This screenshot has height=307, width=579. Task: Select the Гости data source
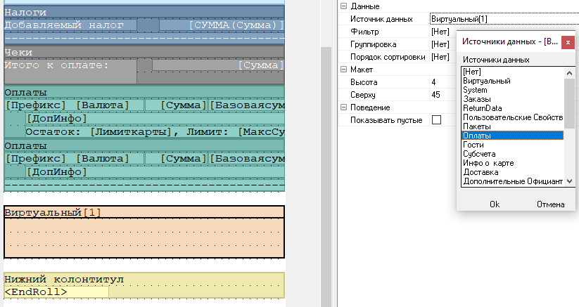(x=473, y=145)
